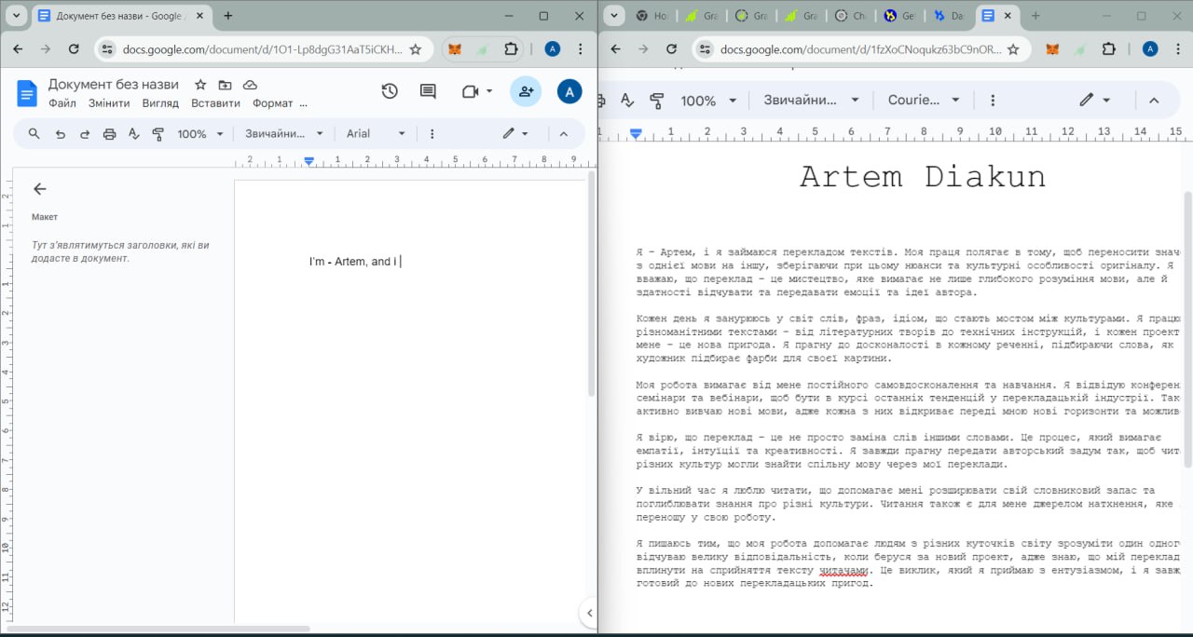The width and height of the screenshot is (1193, 637).
Task: Open the Arial font dropdown
Action: 376,134
